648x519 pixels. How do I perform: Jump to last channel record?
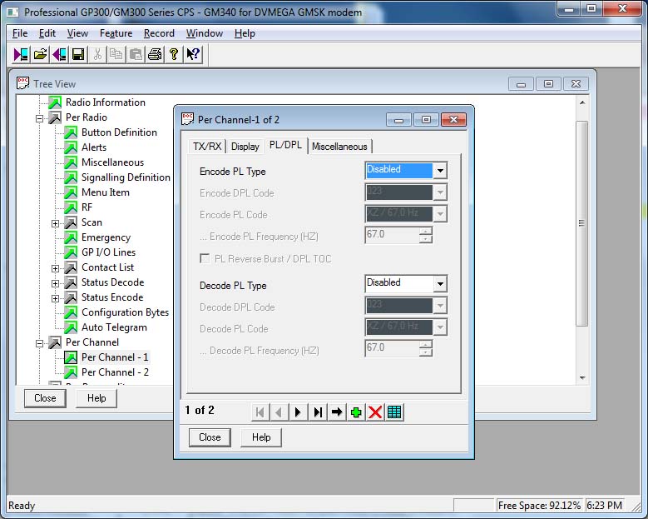coord(318,412)
